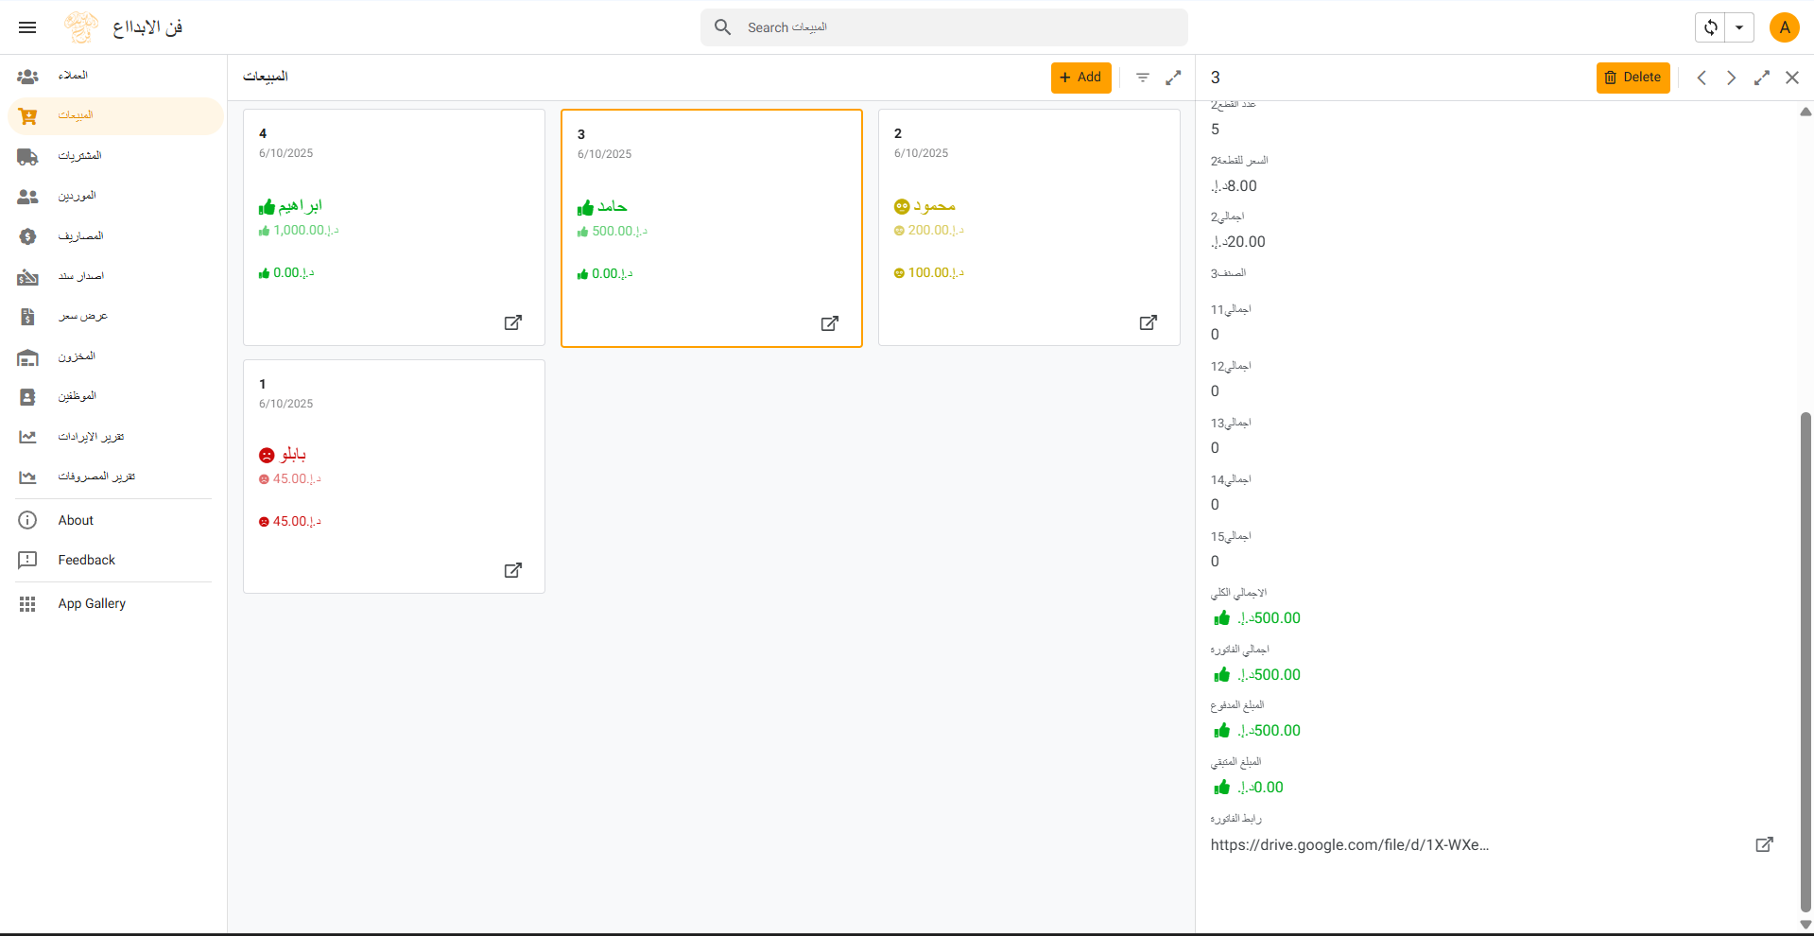Click the sync refresh icon
The height and width of the screenshot is (936, 1814).
[1710, 27]
